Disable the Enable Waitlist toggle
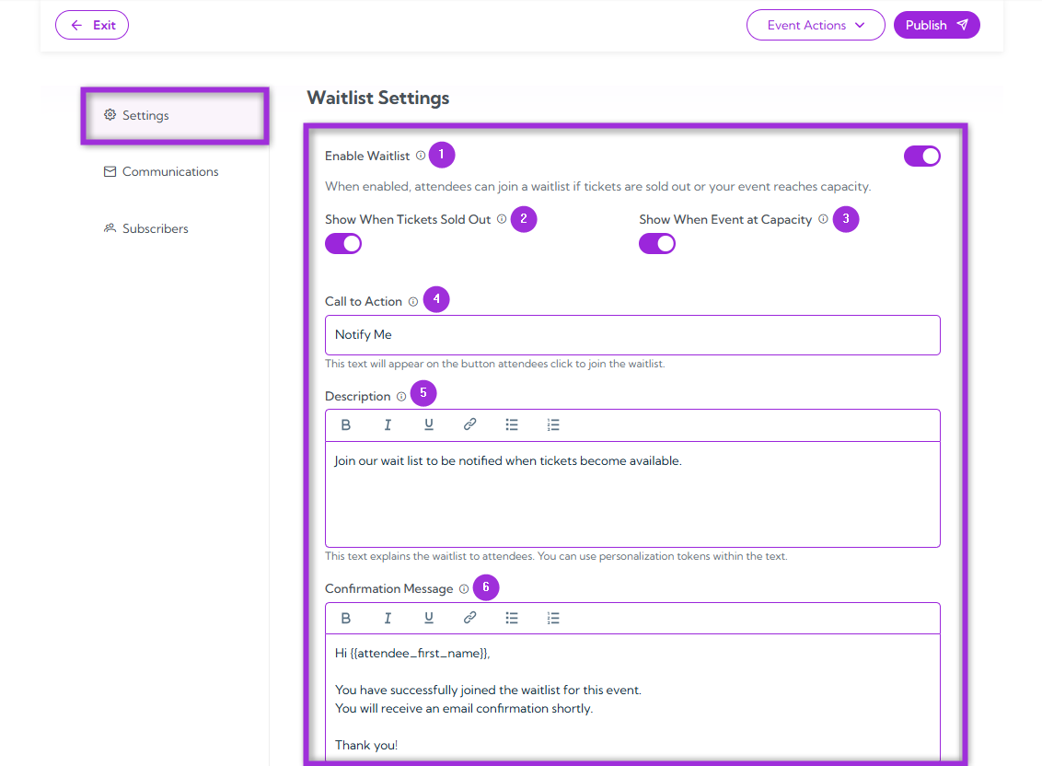The height and width of the screenshot is (766, 1042). pyautogui.click(x=921, y=156)
